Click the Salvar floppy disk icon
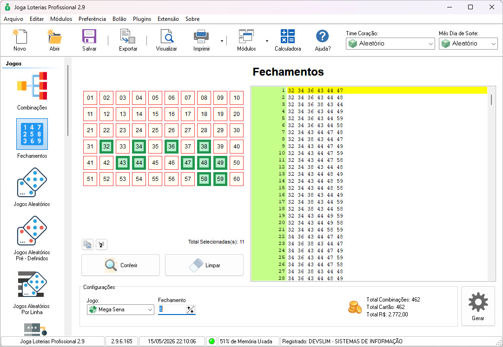Viewport: 503px width, 347px height. (89, 40)
